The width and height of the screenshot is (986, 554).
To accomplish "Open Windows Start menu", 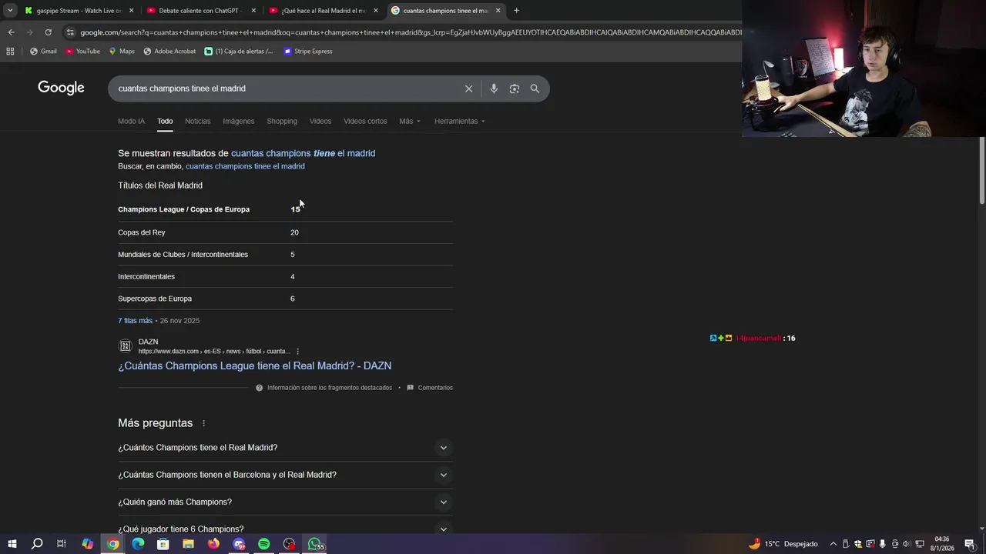I will click(12, 544).
